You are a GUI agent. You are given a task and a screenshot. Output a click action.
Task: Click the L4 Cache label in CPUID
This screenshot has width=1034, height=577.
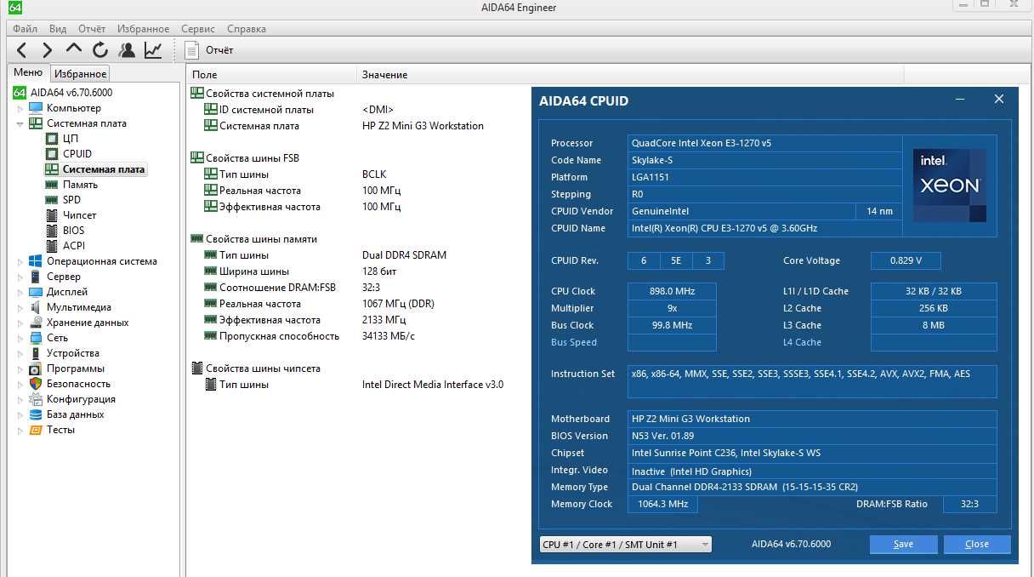click(x=802, y=342)
